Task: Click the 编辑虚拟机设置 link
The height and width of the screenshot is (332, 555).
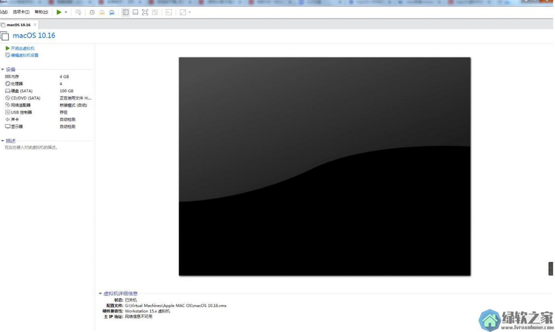Action: click(24, 55)
